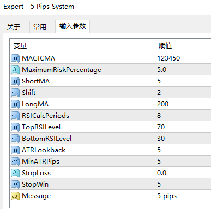Open the 常用 tab
Image resolution: width=211 pixels, height=209 pixels.
tap(43, 27)
